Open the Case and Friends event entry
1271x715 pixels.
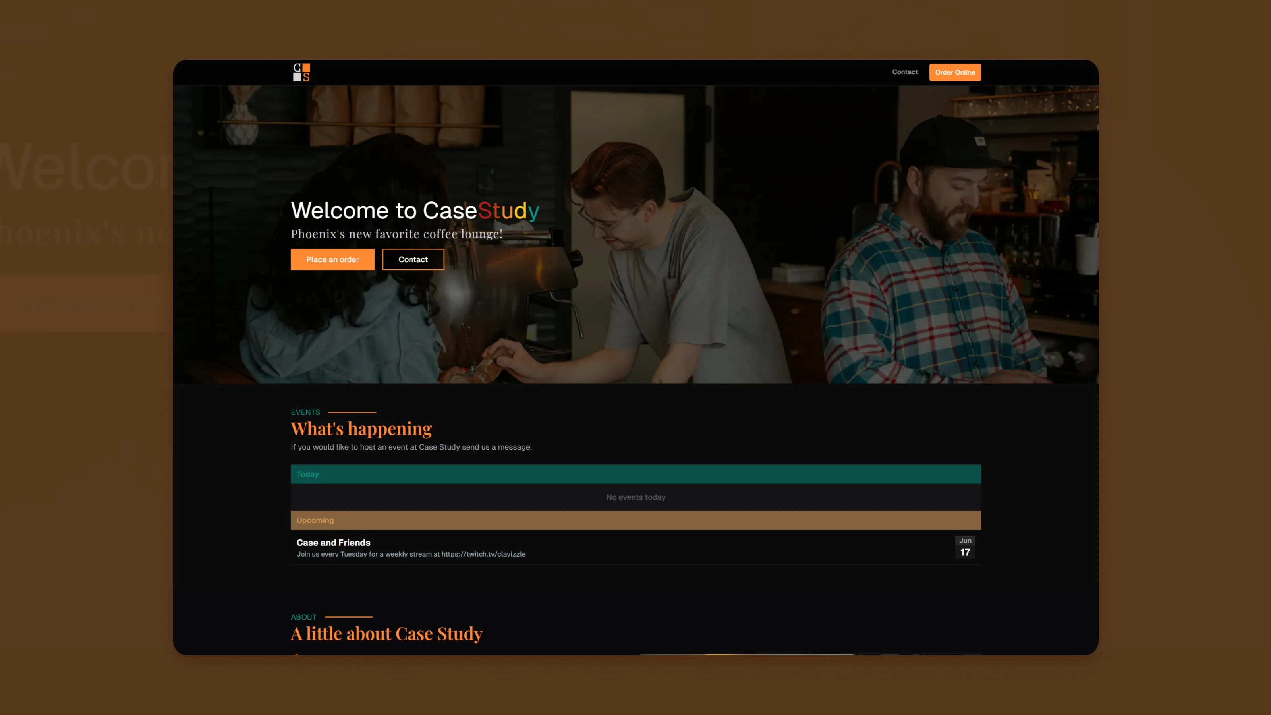pyautogui.click(x=333, y=542)
